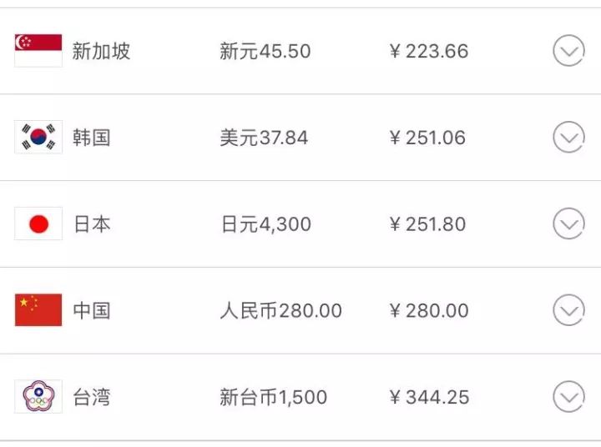Expand the 韩国 row details
601x447 pixels.
click(x=568, y=138)
